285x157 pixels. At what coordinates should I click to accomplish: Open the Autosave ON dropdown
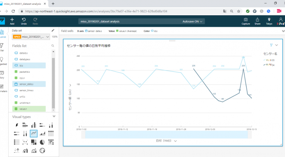[192, 22]
